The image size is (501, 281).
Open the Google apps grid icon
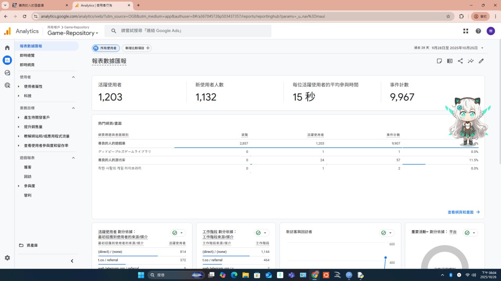click(466, 31)
